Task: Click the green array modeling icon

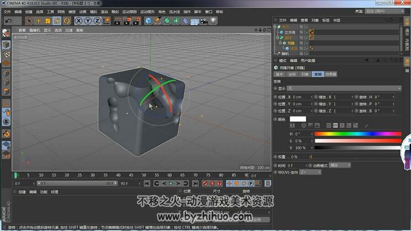Action: [x=176, y=21]
